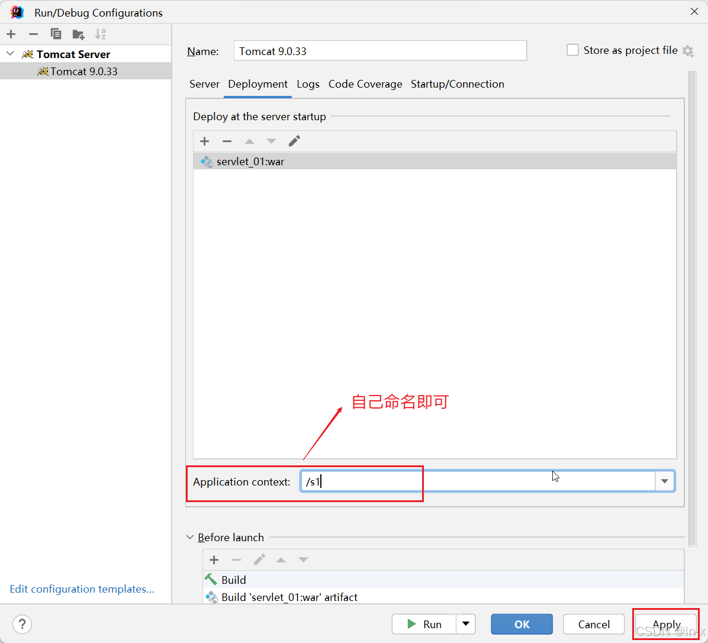Close the Run/Debug Configurations dialog
This screenshot has height=643, width=708.
694,12
